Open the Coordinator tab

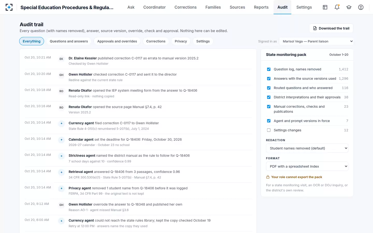[154, 7]
